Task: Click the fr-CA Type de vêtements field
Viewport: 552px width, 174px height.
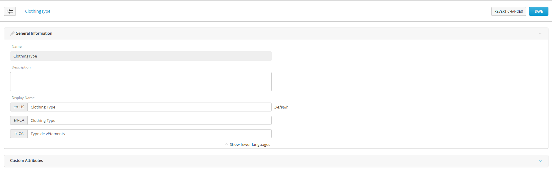Action: pyautogui.click(x=149, y=134)
